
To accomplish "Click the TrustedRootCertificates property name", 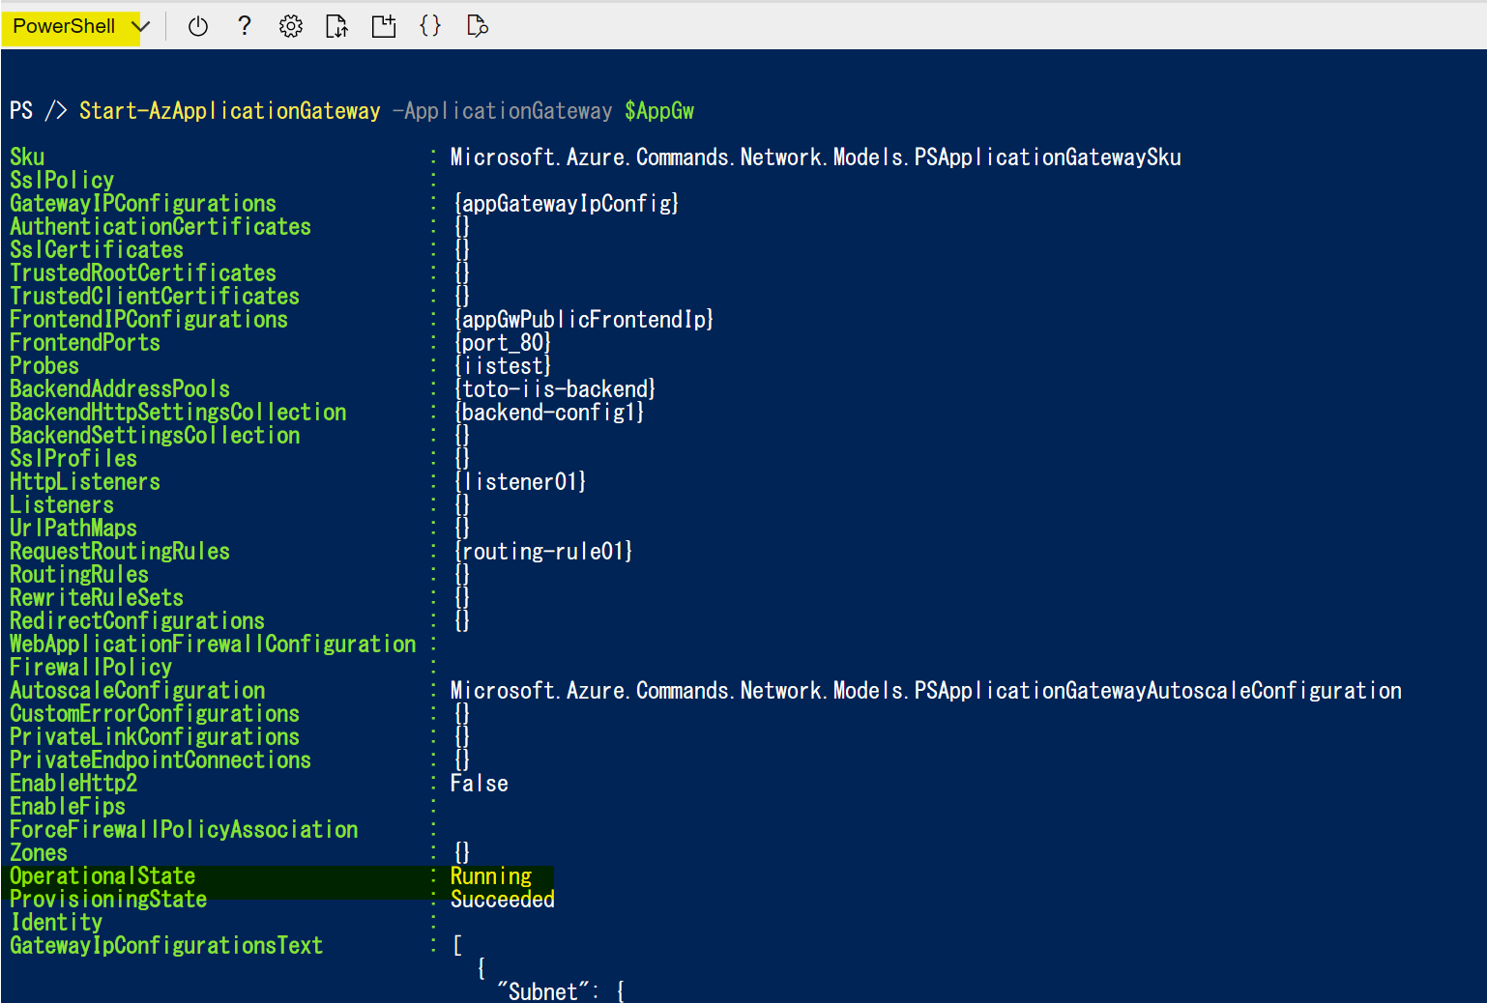I will (143, 273).
